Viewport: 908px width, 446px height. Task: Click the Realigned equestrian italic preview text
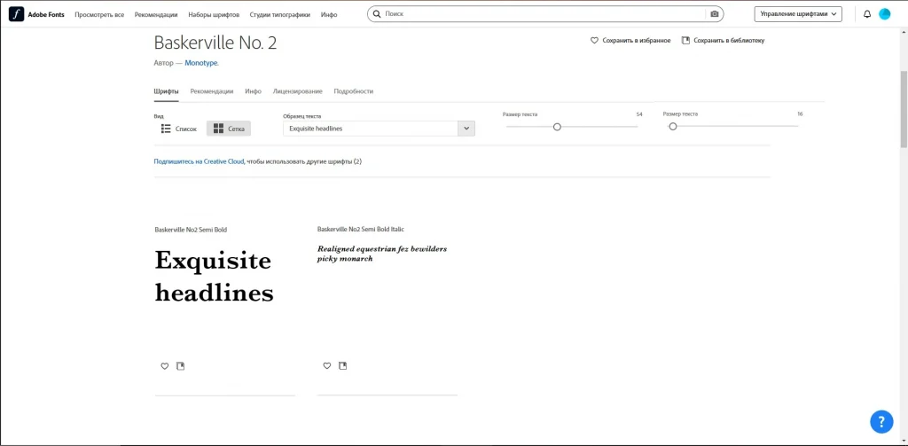click(x=382, y=254)
